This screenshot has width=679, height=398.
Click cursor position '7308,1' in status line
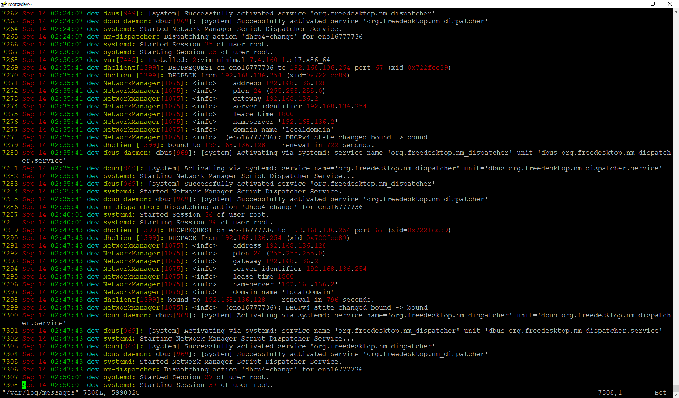pyautogui.click(x=610, y=393)
